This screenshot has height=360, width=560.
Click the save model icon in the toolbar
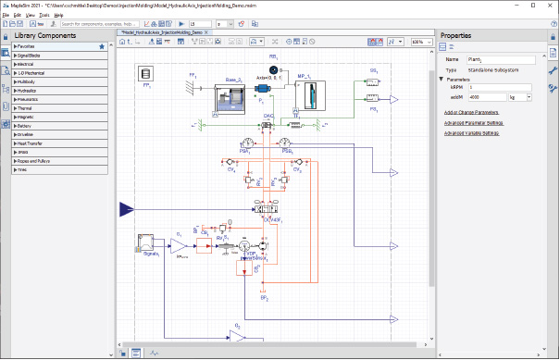point(20,24)
